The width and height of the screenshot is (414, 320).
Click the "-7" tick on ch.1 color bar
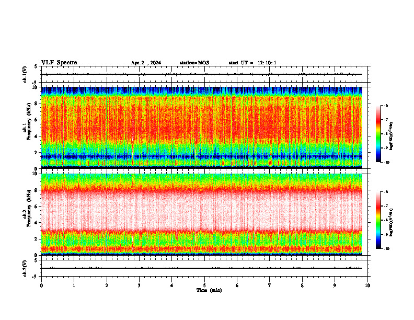(386, 120)
